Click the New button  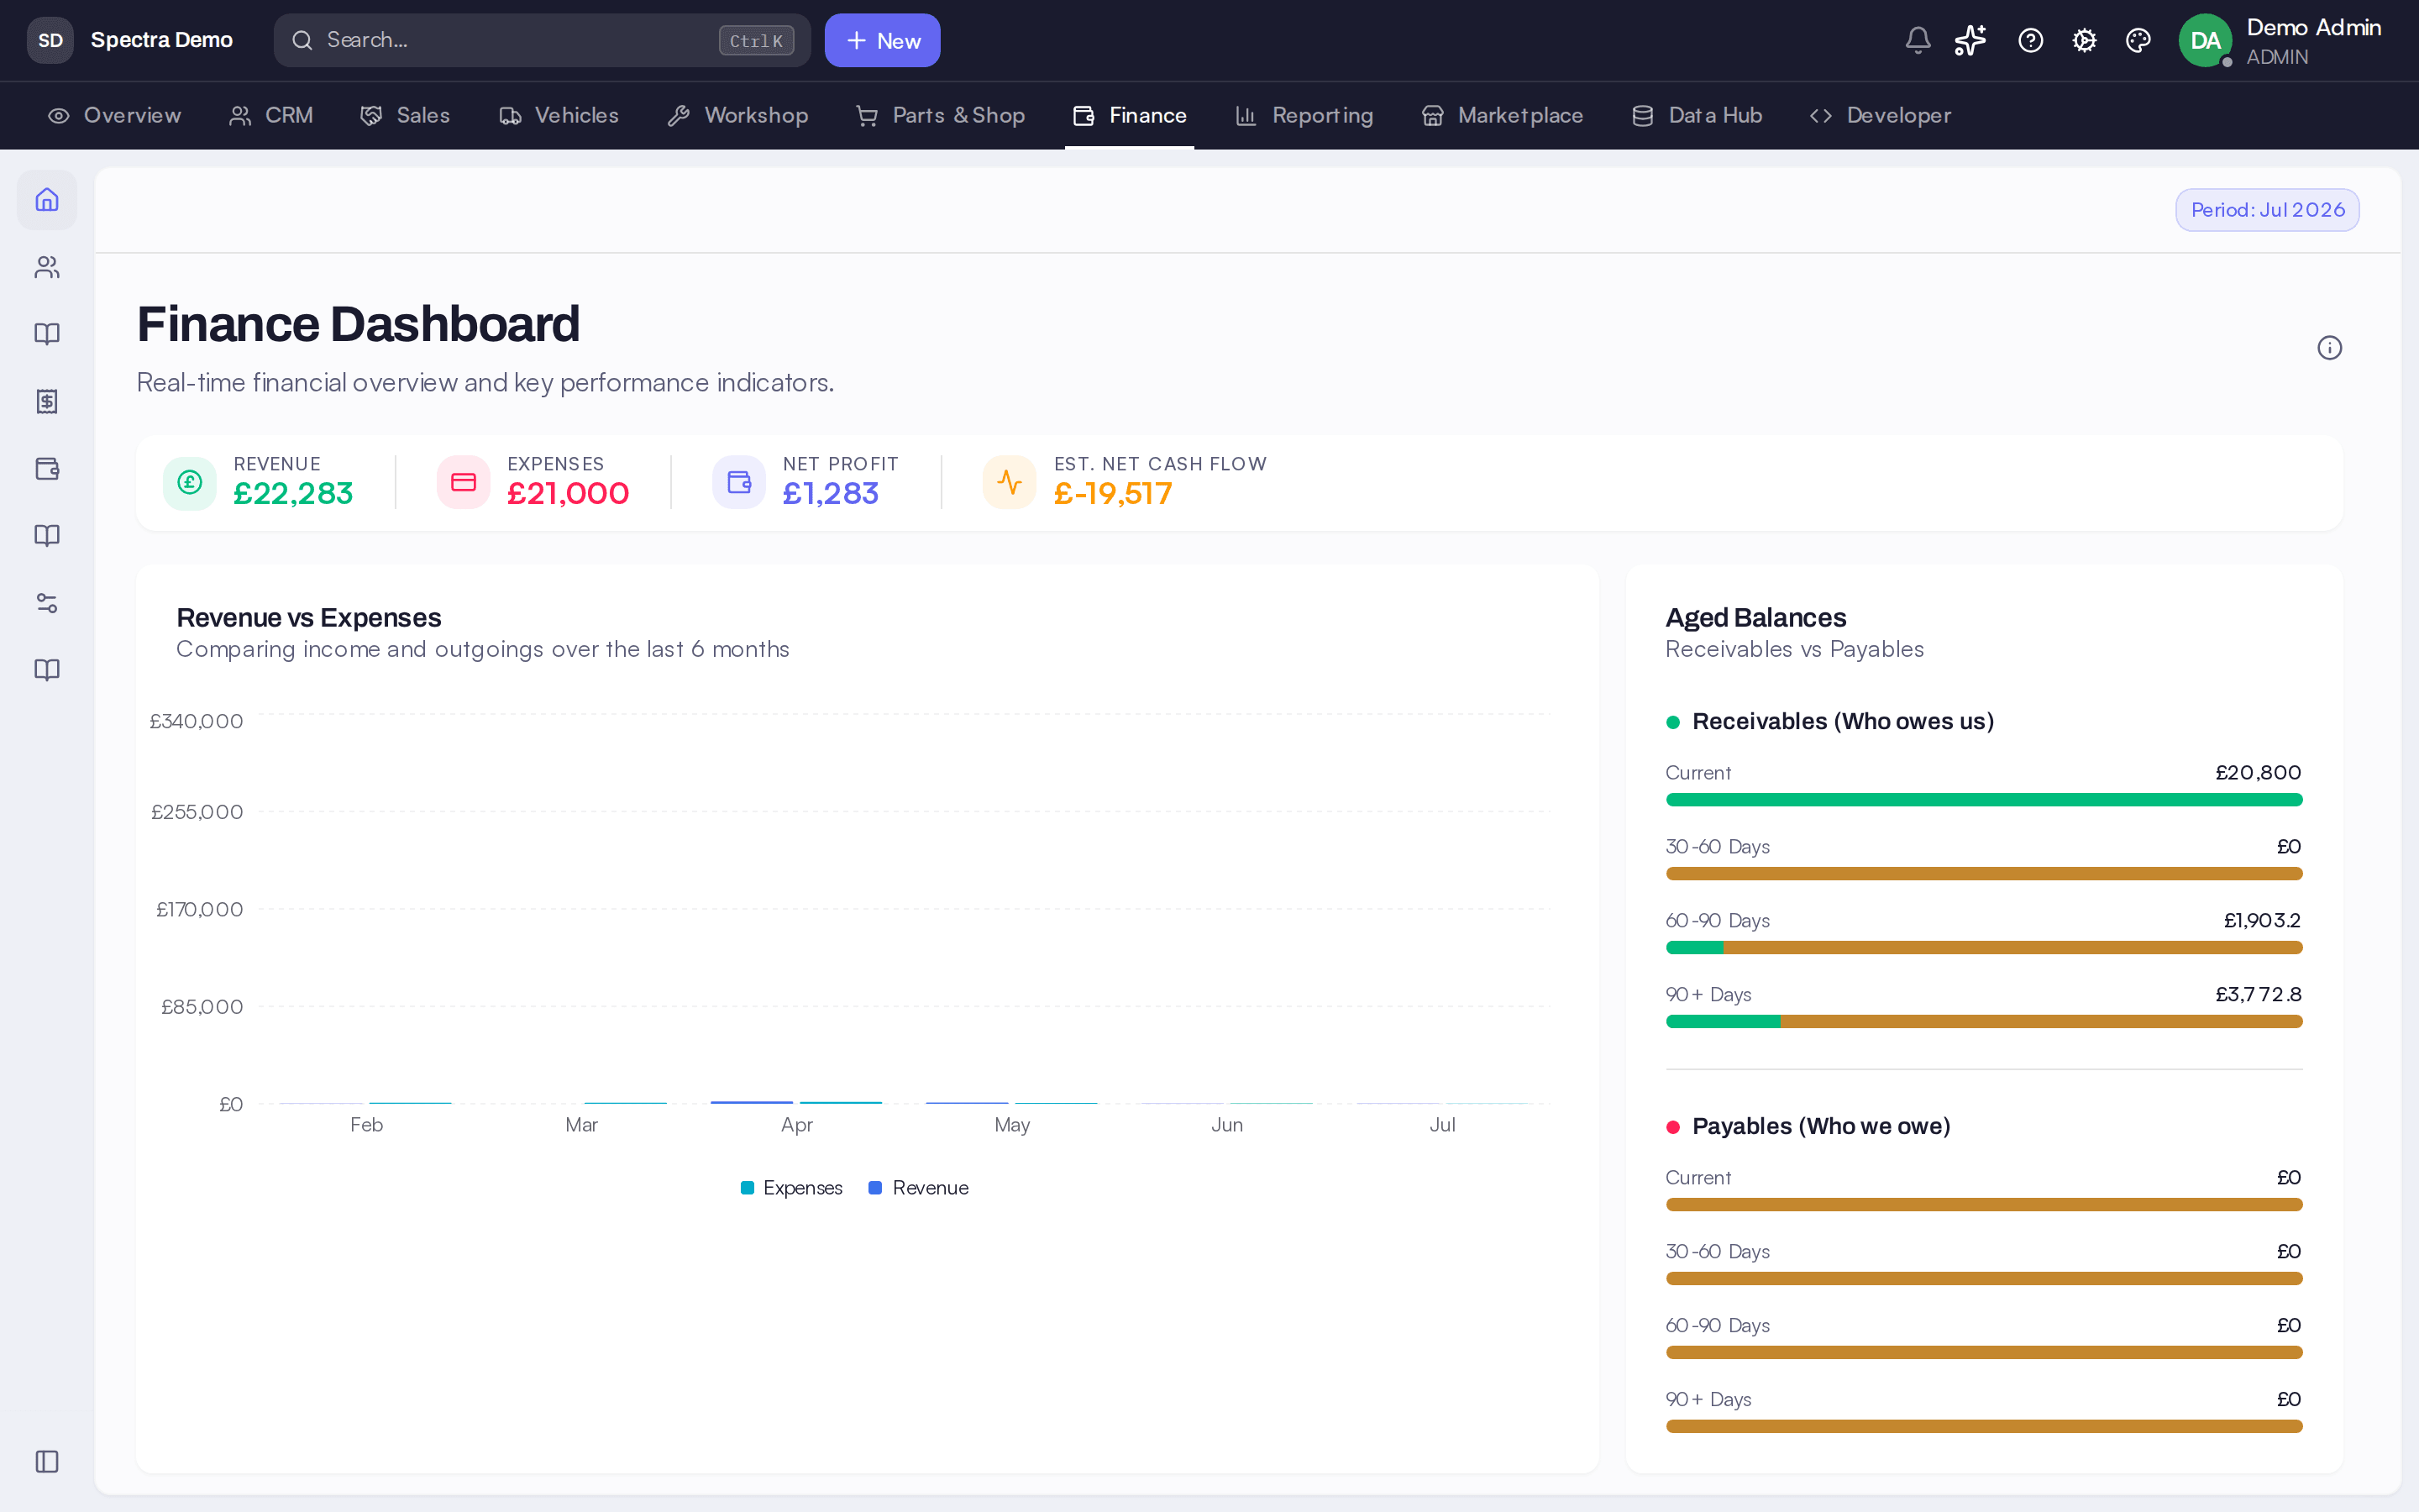(882, 40)
